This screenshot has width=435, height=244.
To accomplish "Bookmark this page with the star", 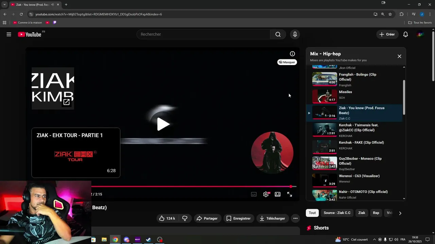I will click(390, 14).
